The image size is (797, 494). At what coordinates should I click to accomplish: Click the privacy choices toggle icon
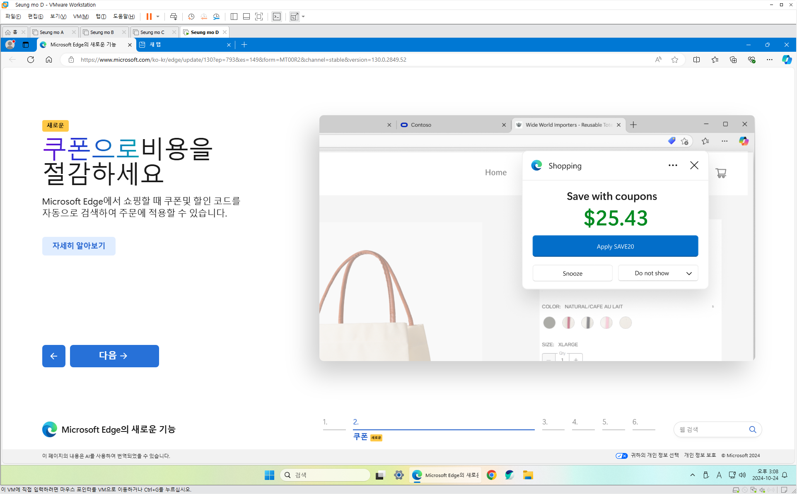coord(621,455)
